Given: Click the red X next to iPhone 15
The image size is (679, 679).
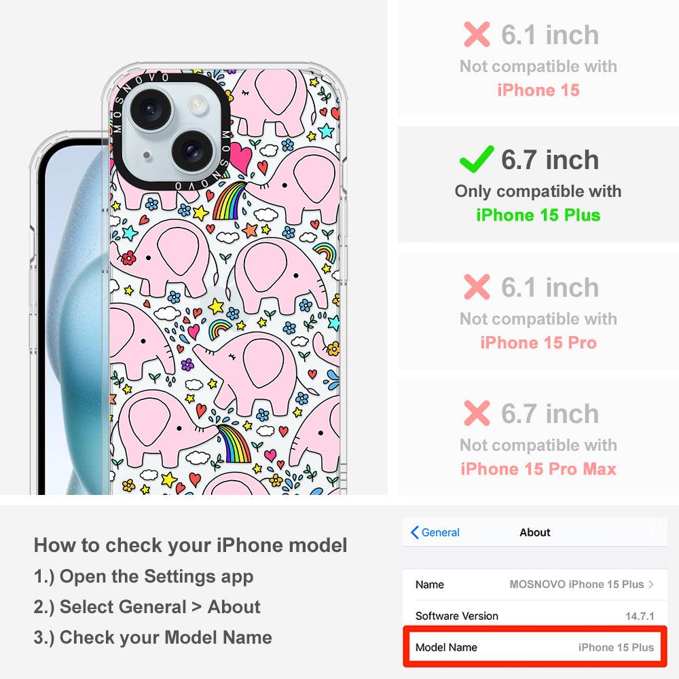Looking at the screenshot, I should tap(477, 34).
